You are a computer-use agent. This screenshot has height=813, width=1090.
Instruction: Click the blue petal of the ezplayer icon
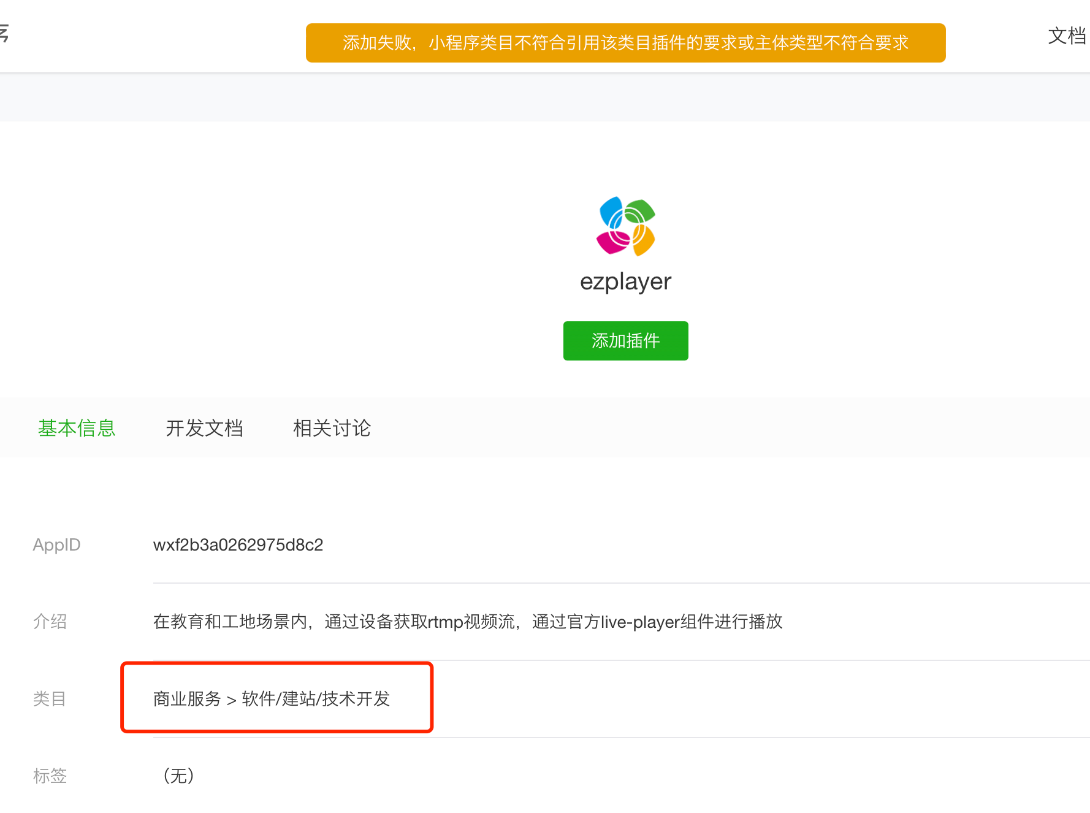pos(610,212)
